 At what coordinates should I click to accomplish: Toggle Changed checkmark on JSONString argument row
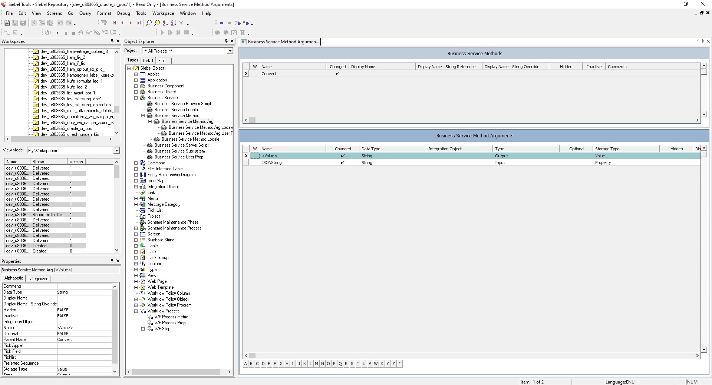pos(343,163)
